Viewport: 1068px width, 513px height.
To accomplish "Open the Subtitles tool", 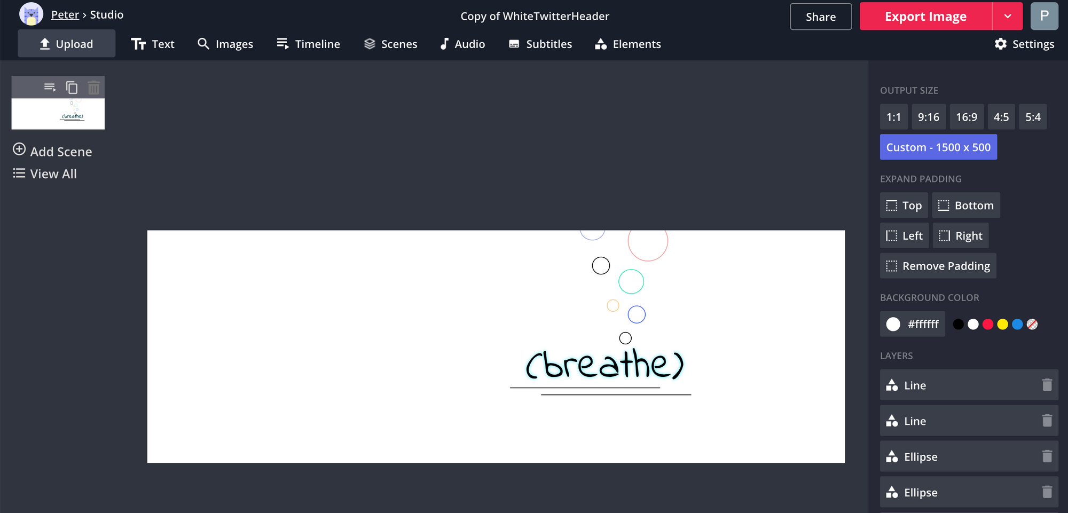I will pos(540,44).
